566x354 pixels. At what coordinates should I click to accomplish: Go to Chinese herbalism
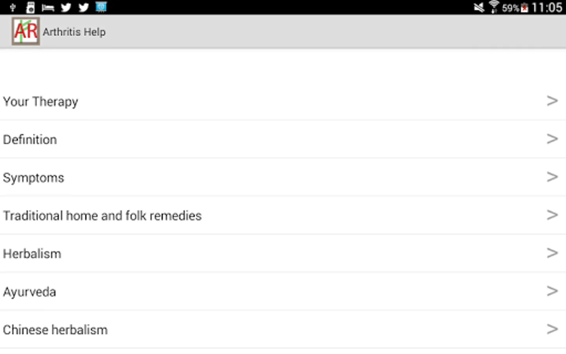(55, 330)
